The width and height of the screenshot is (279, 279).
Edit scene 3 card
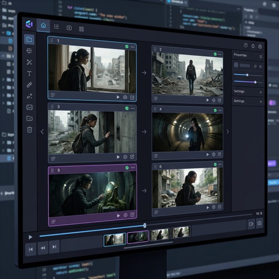point(132,157)
